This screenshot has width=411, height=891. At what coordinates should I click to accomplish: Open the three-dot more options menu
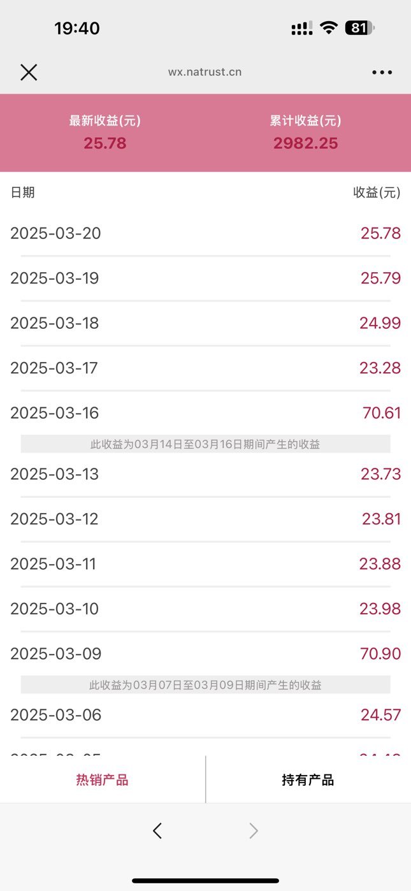point(382,73)
